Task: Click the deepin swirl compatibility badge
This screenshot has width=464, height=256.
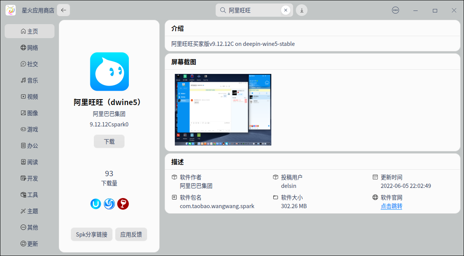Action: [109, 204]
